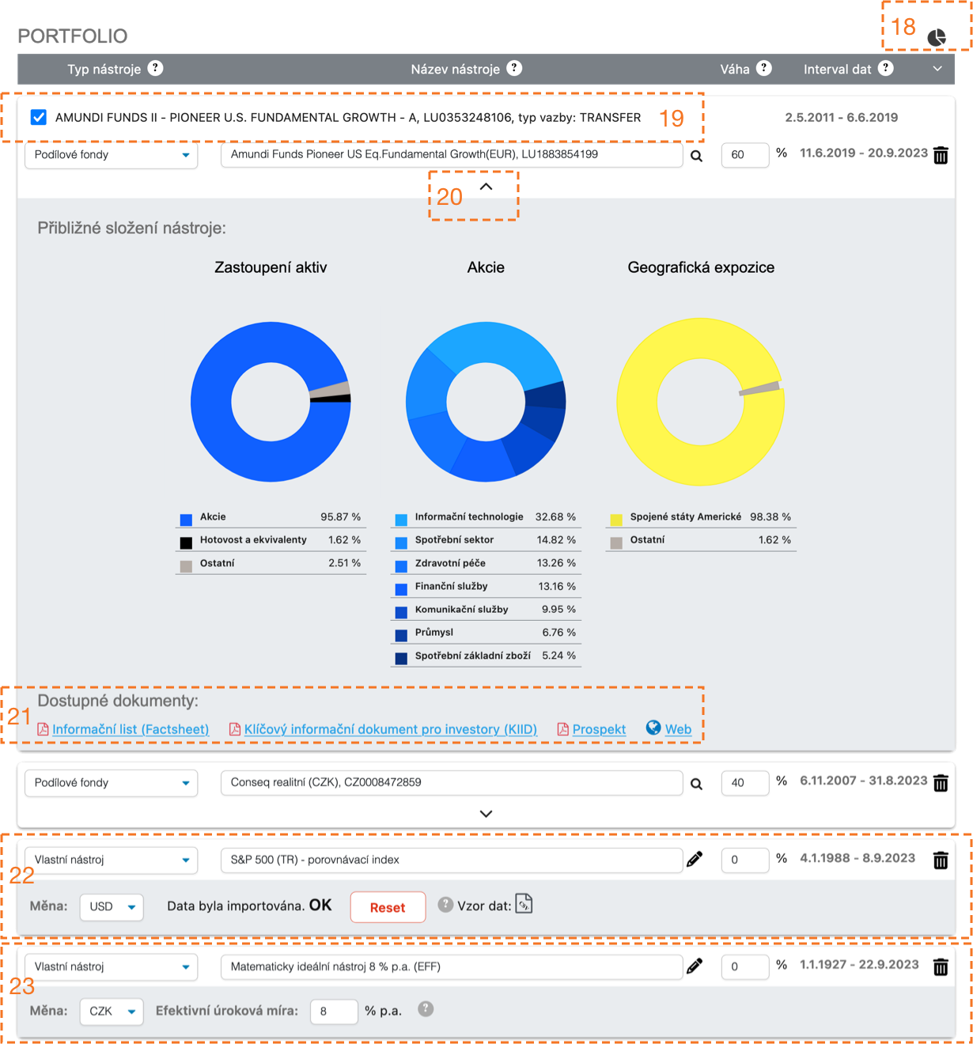973x1044 pixels.
Task: Open Klíčový informační dokument (KIID) link
Action: 391,729
